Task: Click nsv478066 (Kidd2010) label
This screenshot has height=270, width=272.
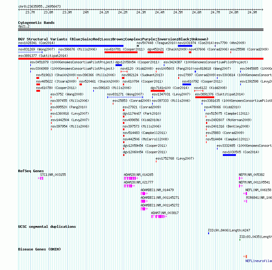Action: (222, 107)
